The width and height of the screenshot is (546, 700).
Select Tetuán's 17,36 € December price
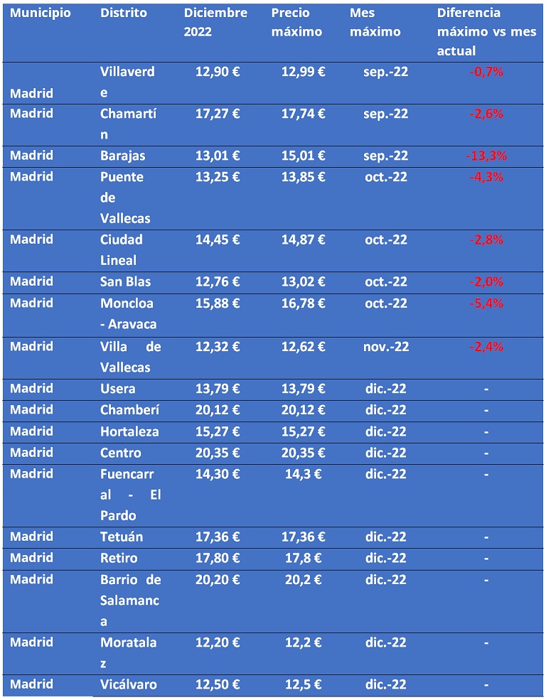pyautogui.click(x=218, y=537)
